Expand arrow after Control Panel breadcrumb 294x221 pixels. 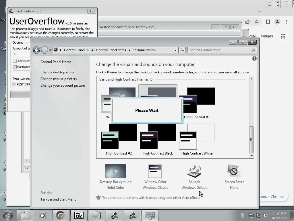pos(88,50)
